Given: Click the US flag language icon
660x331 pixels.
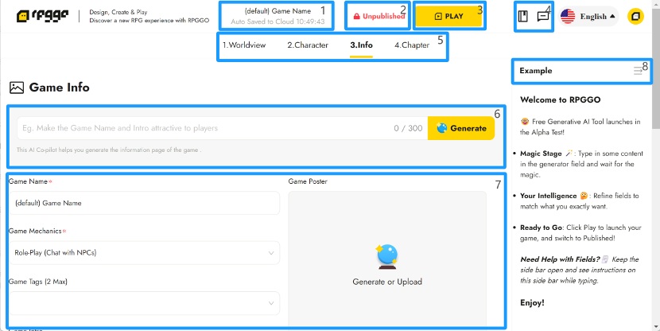Looking at the screenshot, I should click(568, 16).
